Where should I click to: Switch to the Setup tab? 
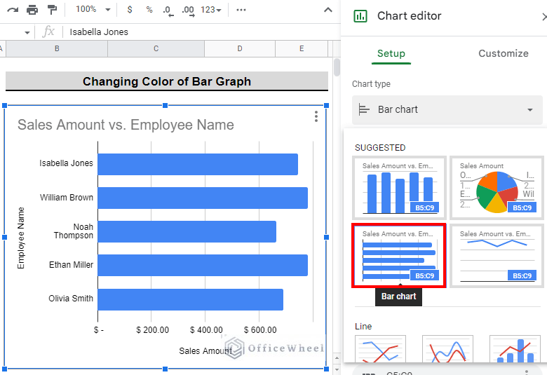tap(391, 53)
